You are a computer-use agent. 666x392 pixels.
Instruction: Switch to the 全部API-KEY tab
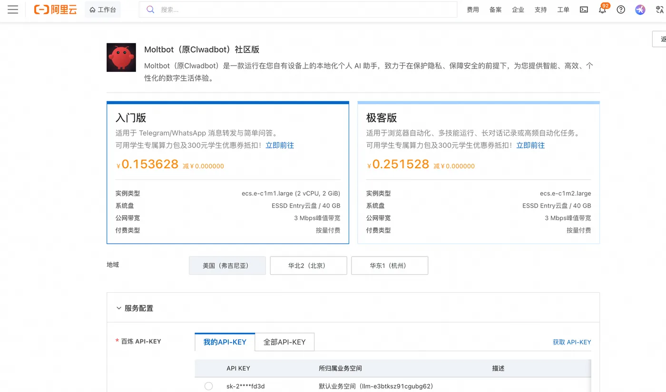pyautogui.click(x=284, y=342)
